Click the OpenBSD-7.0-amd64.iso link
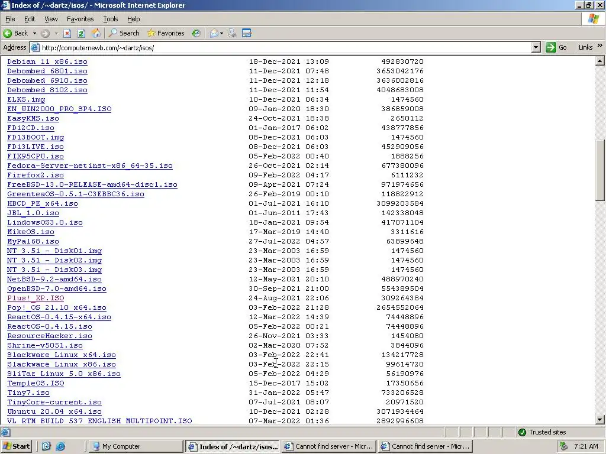 (56, 288)
